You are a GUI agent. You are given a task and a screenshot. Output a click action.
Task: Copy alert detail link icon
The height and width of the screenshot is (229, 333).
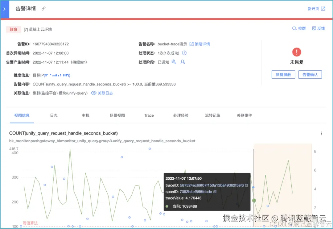(x=43, y=9)
